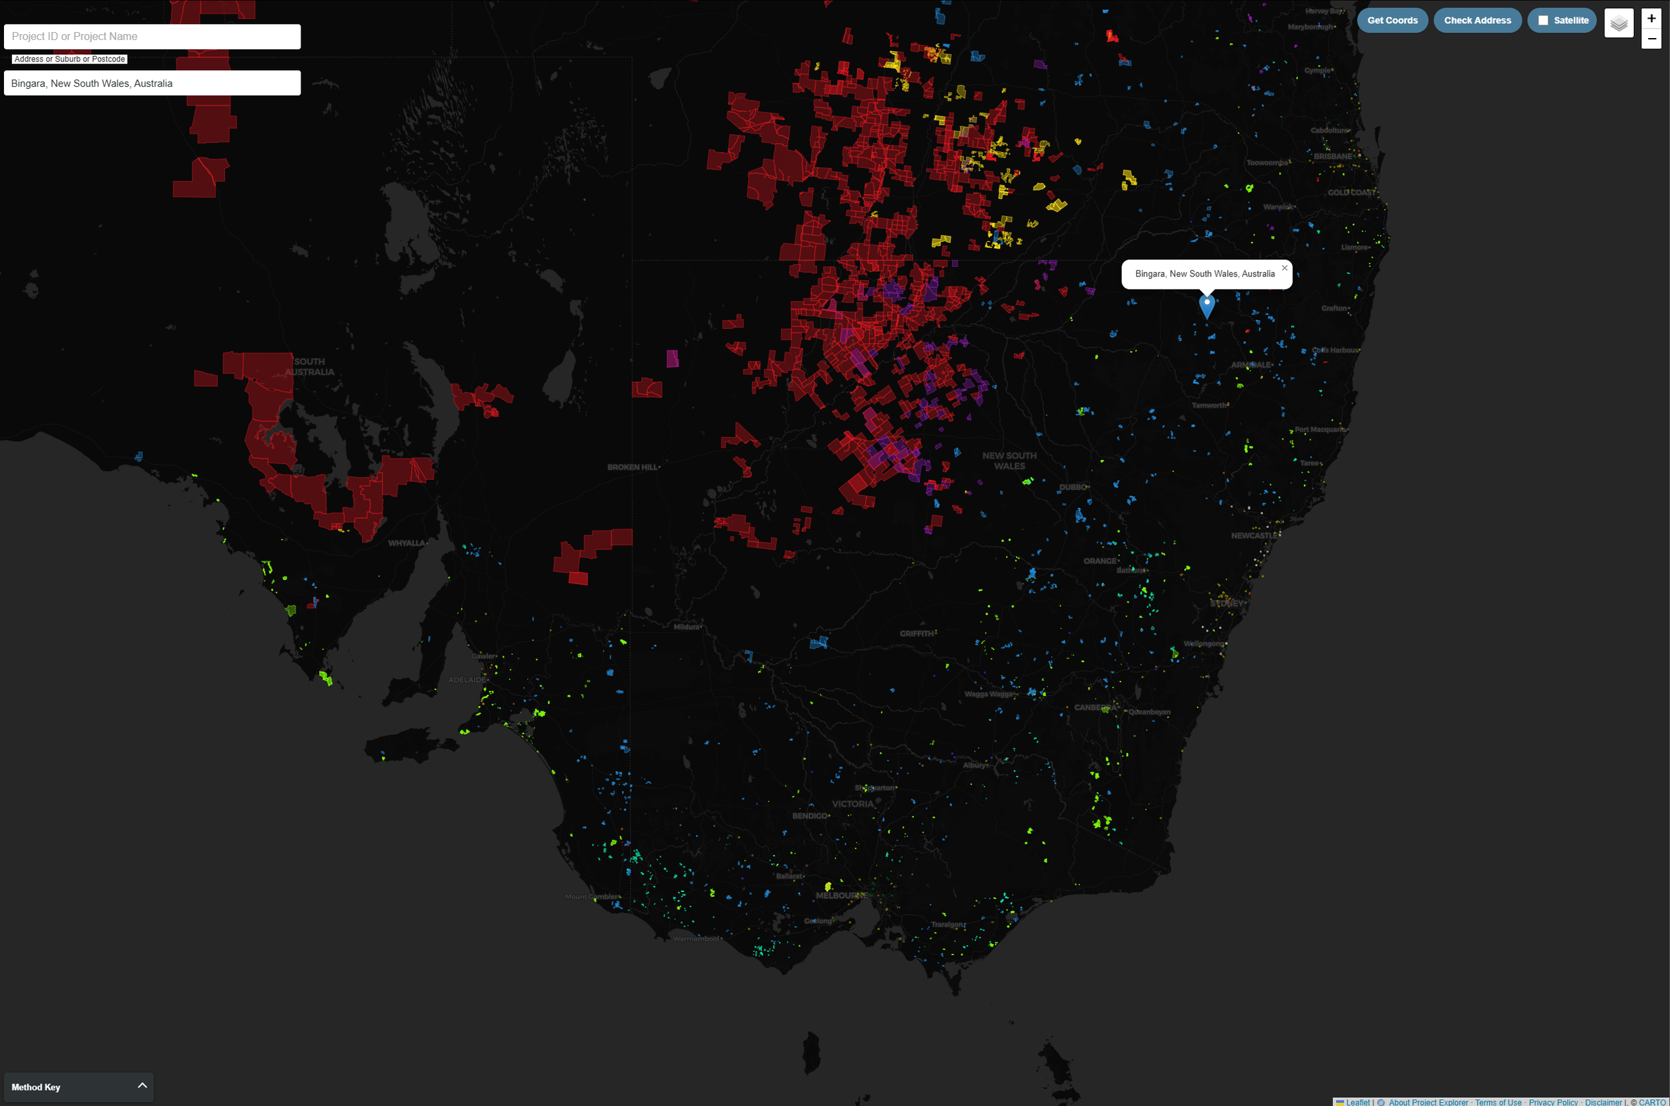
Task: Open the Terms of Use link
Action: coord(1498,1102)
